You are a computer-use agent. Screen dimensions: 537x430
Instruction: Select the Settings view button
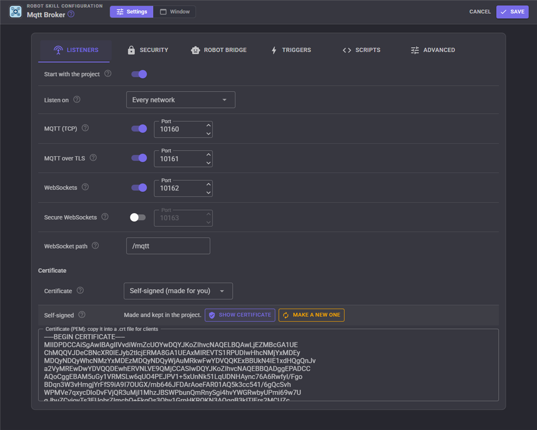pos(132,12)
